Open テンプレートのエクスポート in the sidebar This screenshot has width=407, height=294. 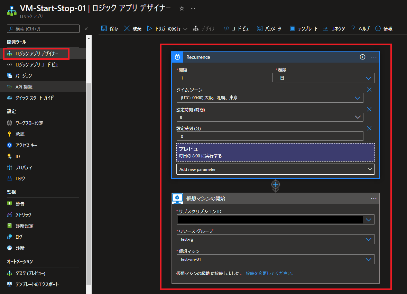[x=43, y=284]
